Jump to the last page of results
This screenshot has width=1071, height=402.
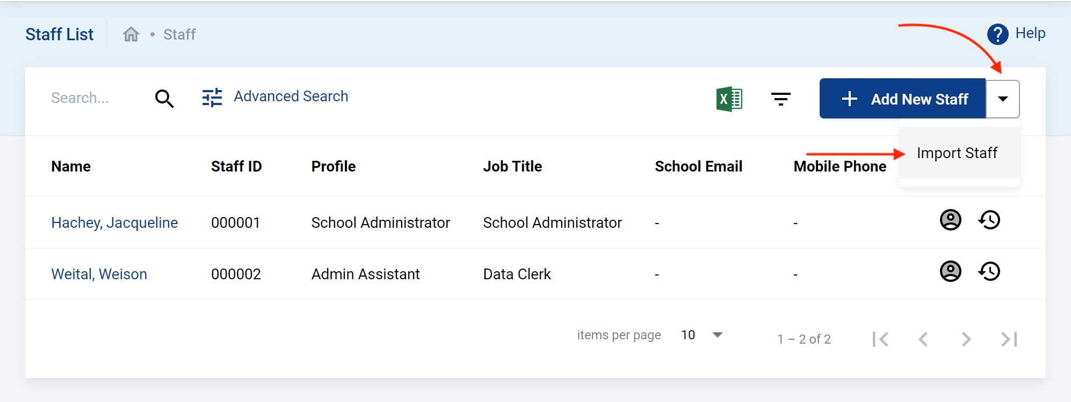[x=1009, y=339]
